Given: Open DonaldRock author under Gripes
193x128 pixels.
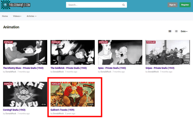Looking at the screenshot, I should click(153, 72).
